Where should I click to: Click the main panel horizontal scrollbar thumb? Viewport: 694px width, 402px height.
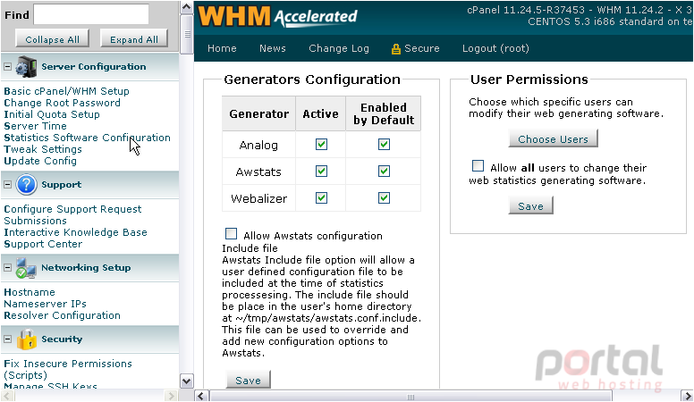[411, 396]
